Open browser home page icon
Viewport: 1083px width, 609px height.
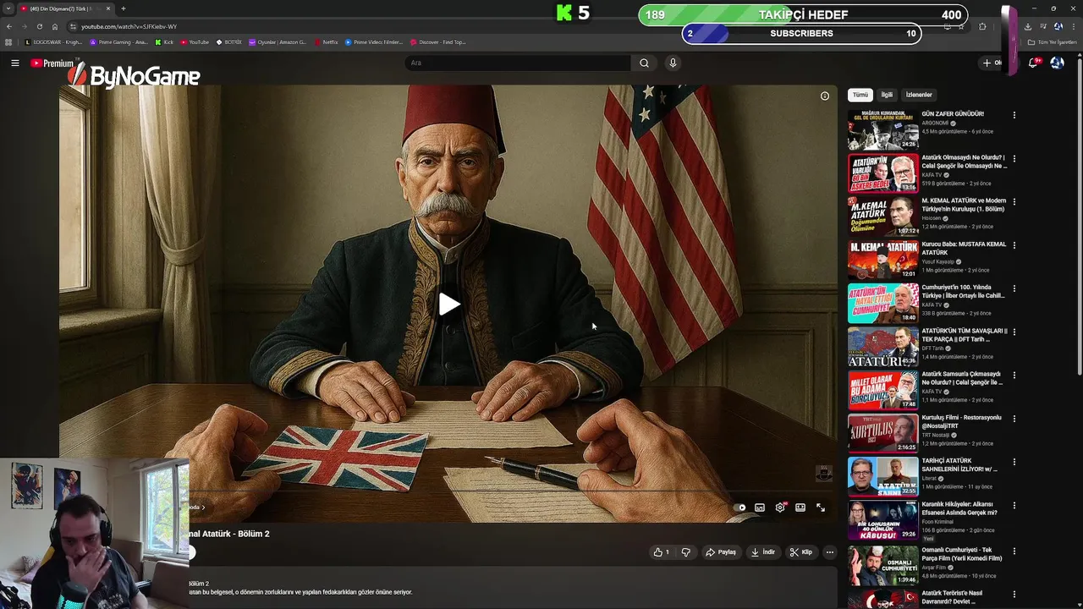(x=55, y=26)
